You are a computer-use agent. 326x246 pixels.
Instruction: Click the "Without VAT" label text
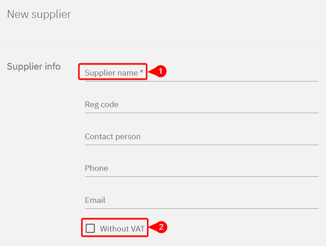[x=122, y=229]
